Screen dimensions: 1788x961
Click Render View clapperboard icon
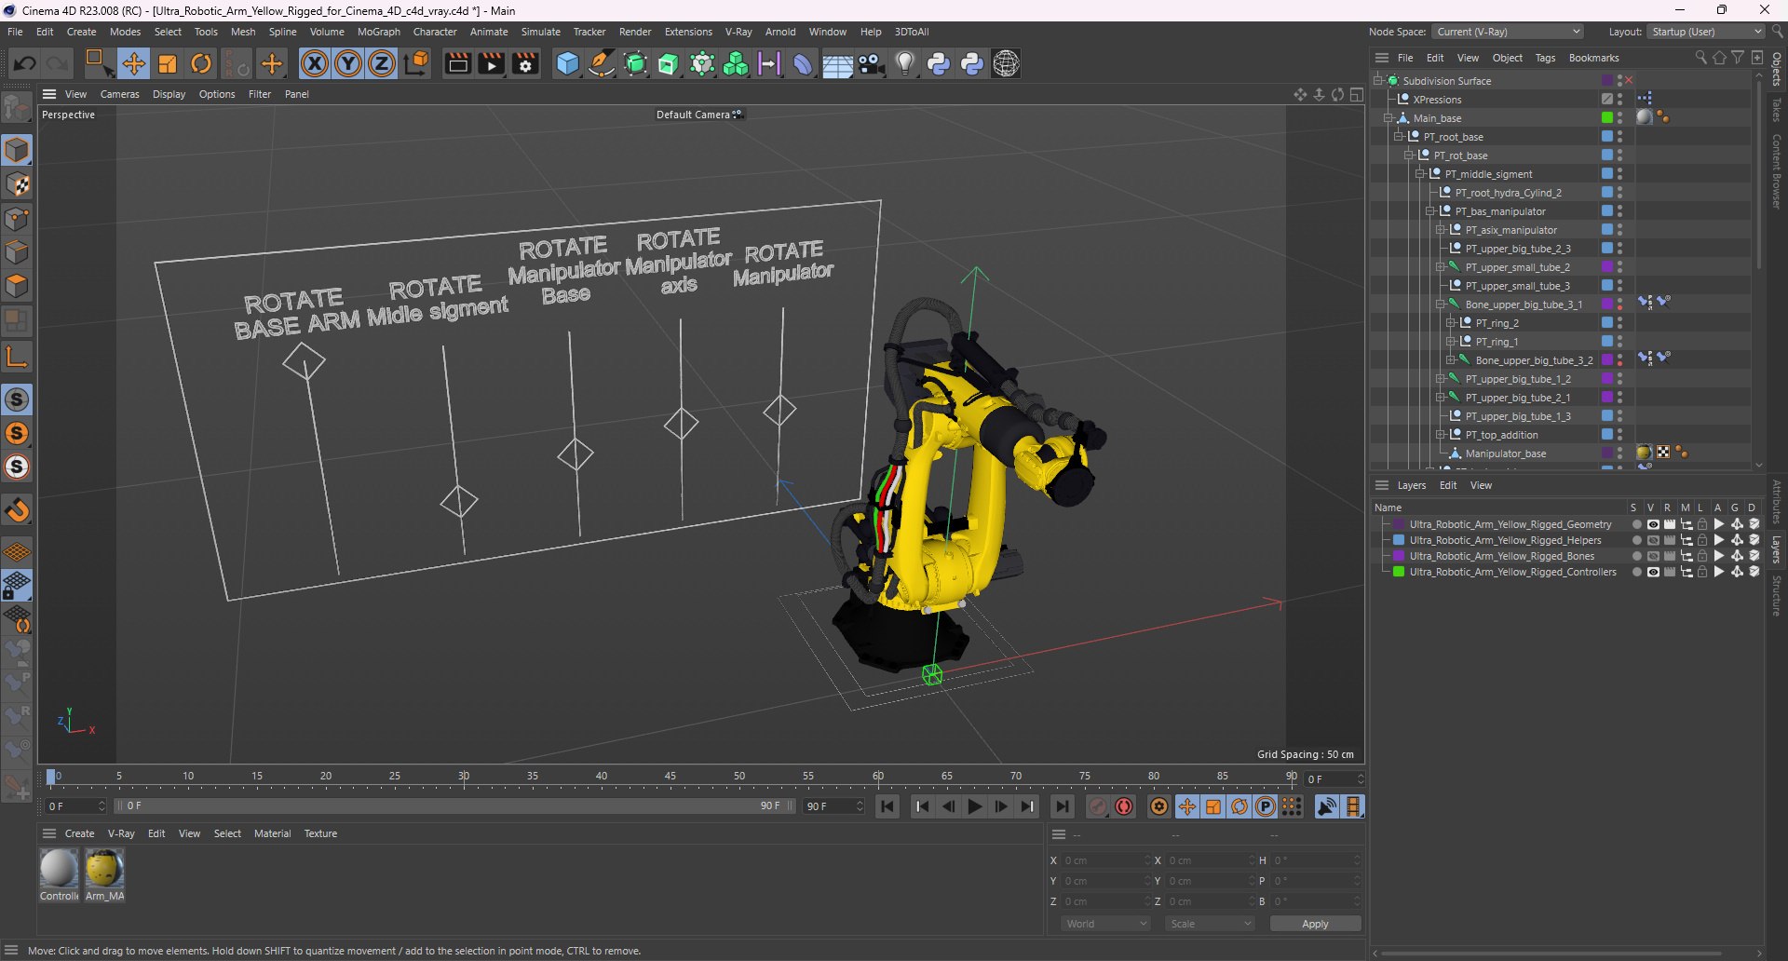[x=457, y=63]
